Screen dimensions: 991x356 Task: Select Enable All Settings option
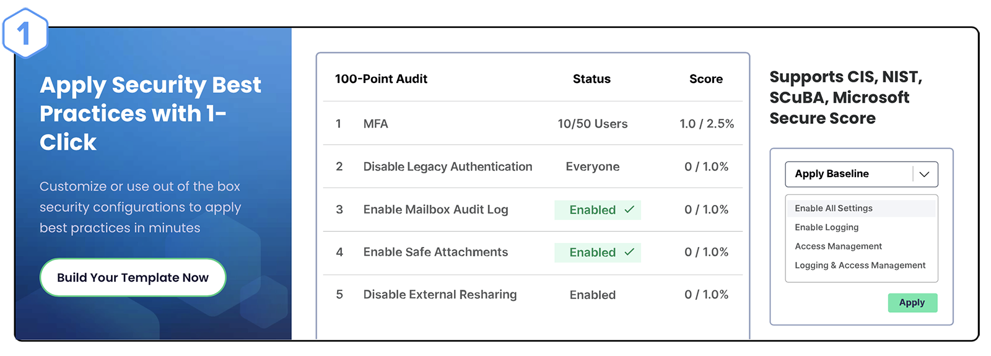pyautogui.click(x=834, y=209)
